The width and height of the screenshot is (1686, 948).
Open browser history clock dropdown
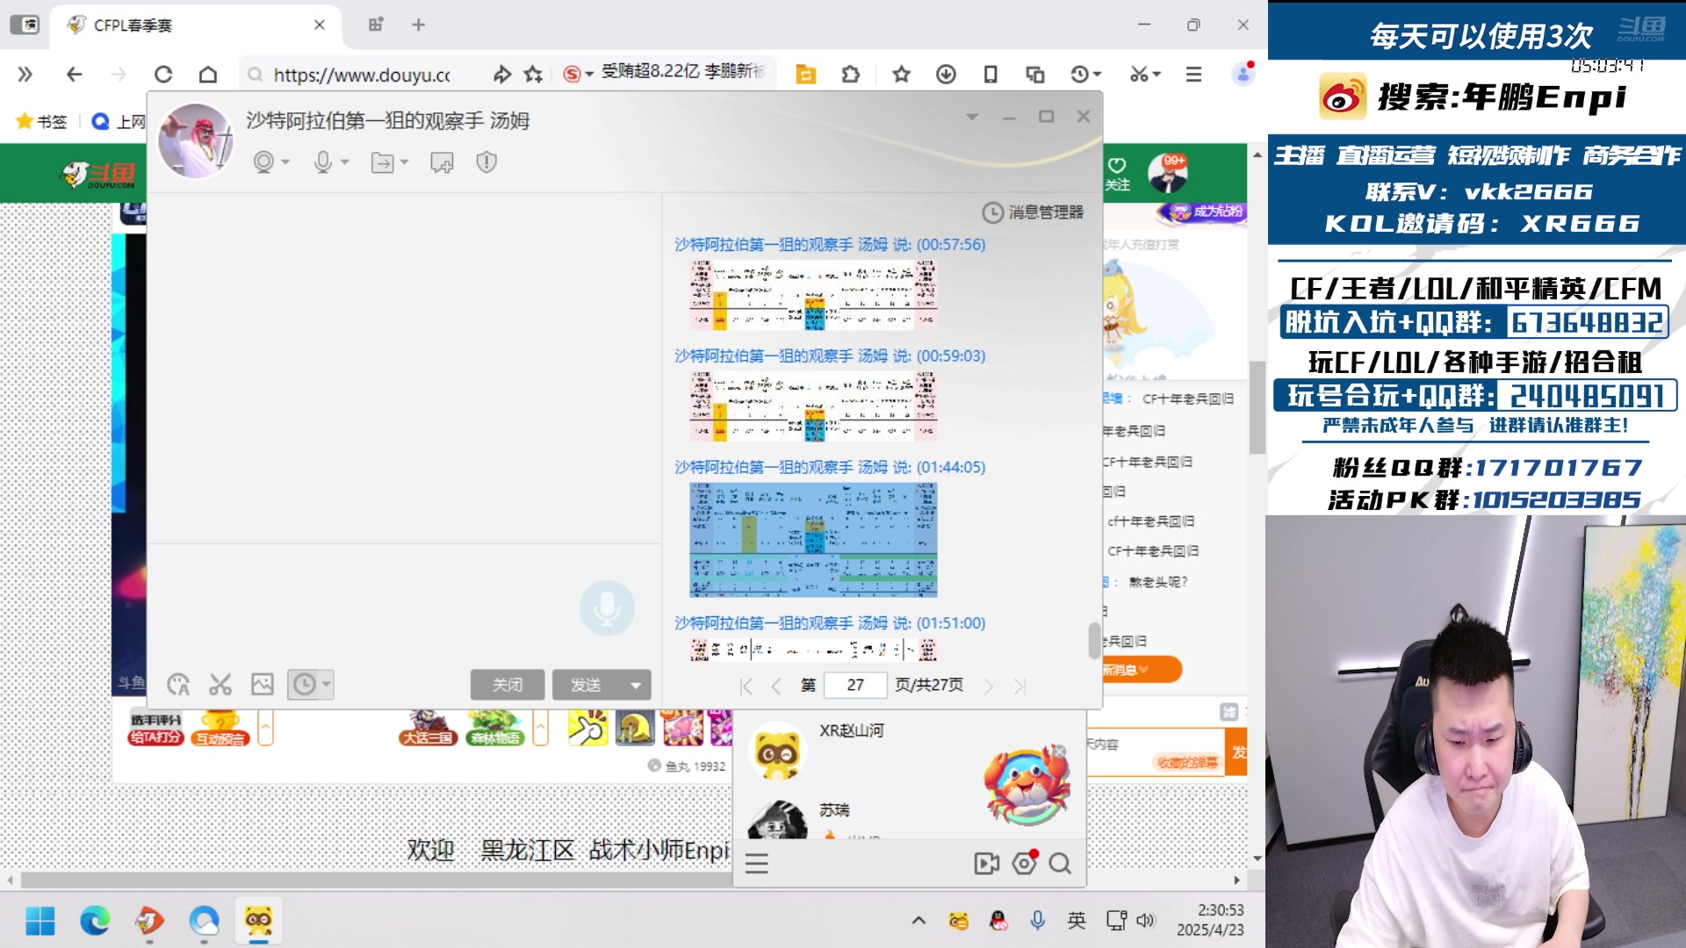click(1085, 75)
